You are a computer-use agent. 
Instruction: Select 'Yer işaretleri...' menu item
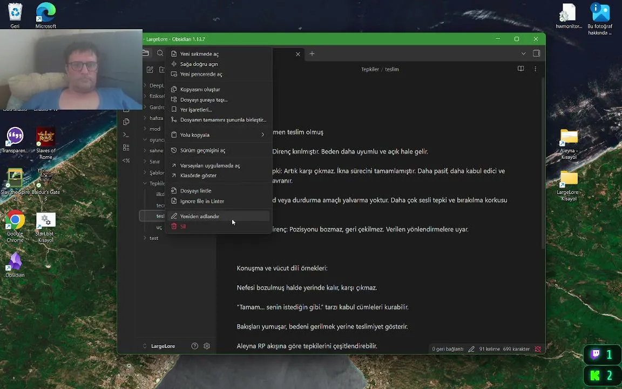(219, 110)
